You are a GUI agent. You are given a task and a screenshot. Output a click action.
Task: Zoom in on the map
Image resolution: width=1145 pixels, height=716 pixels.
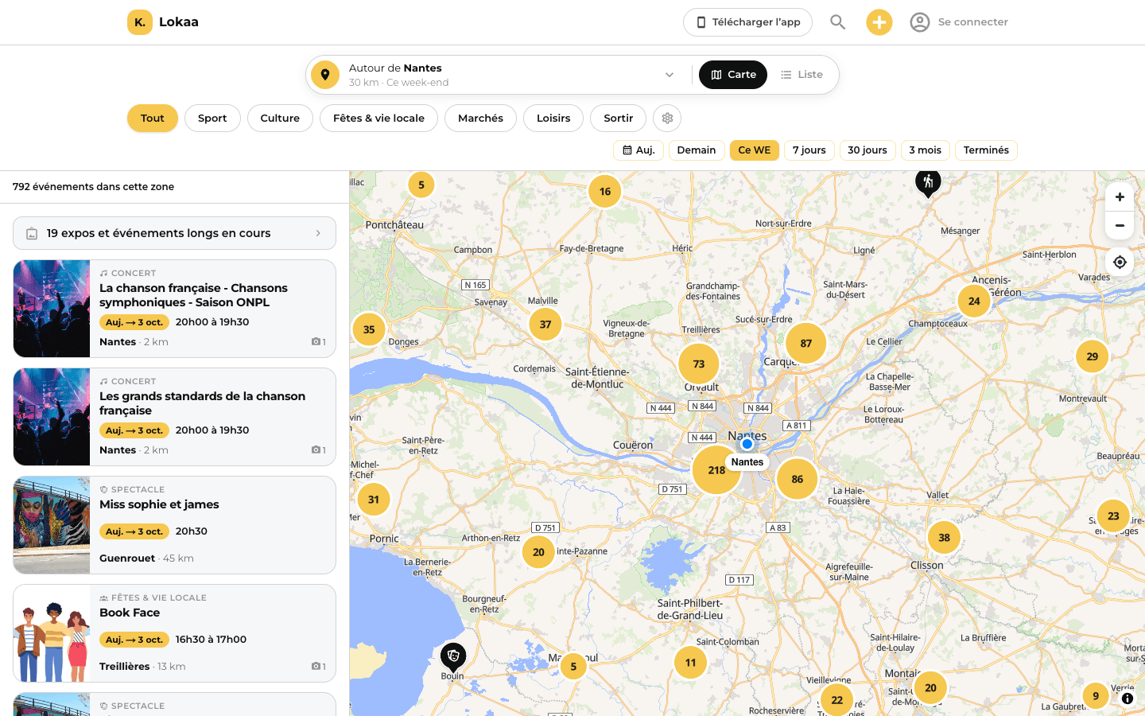[x=1120, y=197]
